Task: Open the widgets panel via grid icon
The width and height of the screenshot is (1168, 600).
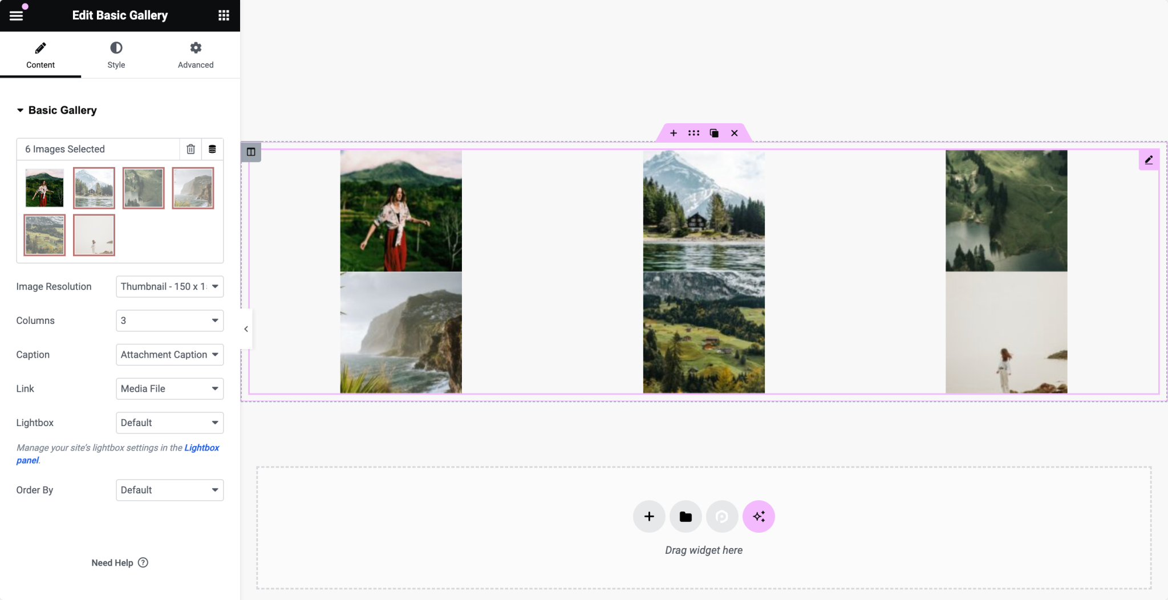Action: [x=225, y=15]
